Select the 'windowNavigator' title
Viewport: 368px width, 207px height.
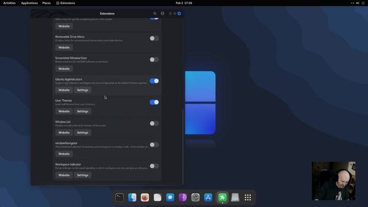click(66, 143)
